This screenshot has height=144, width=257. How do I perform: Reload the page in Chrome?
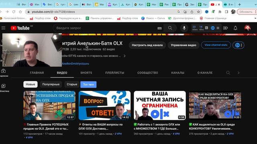[x=14, y=12]
